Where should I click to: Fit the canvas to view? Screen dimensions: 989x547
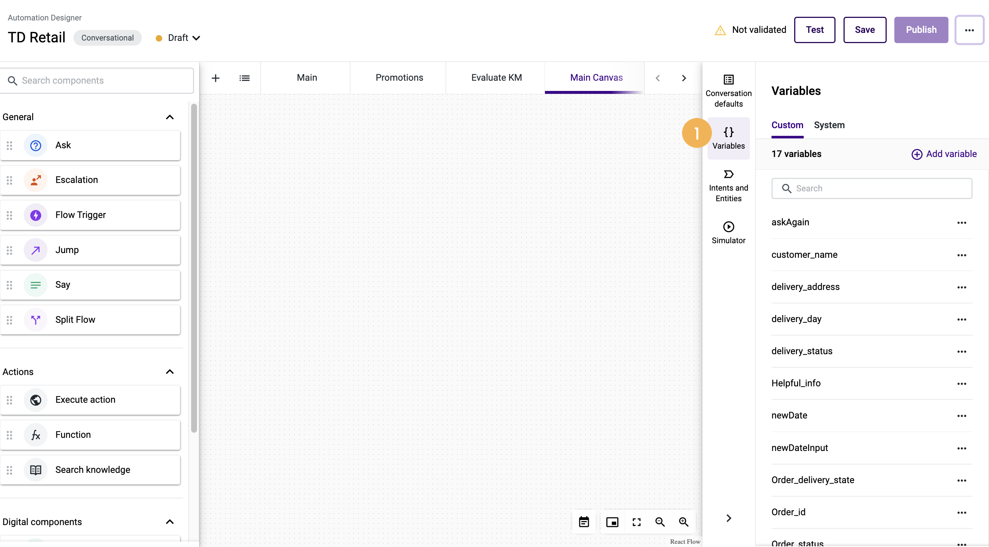click(636, 522)
